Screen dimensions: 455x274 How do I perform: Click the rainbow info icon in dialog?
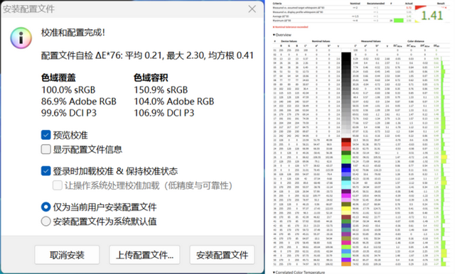[21, 38]
